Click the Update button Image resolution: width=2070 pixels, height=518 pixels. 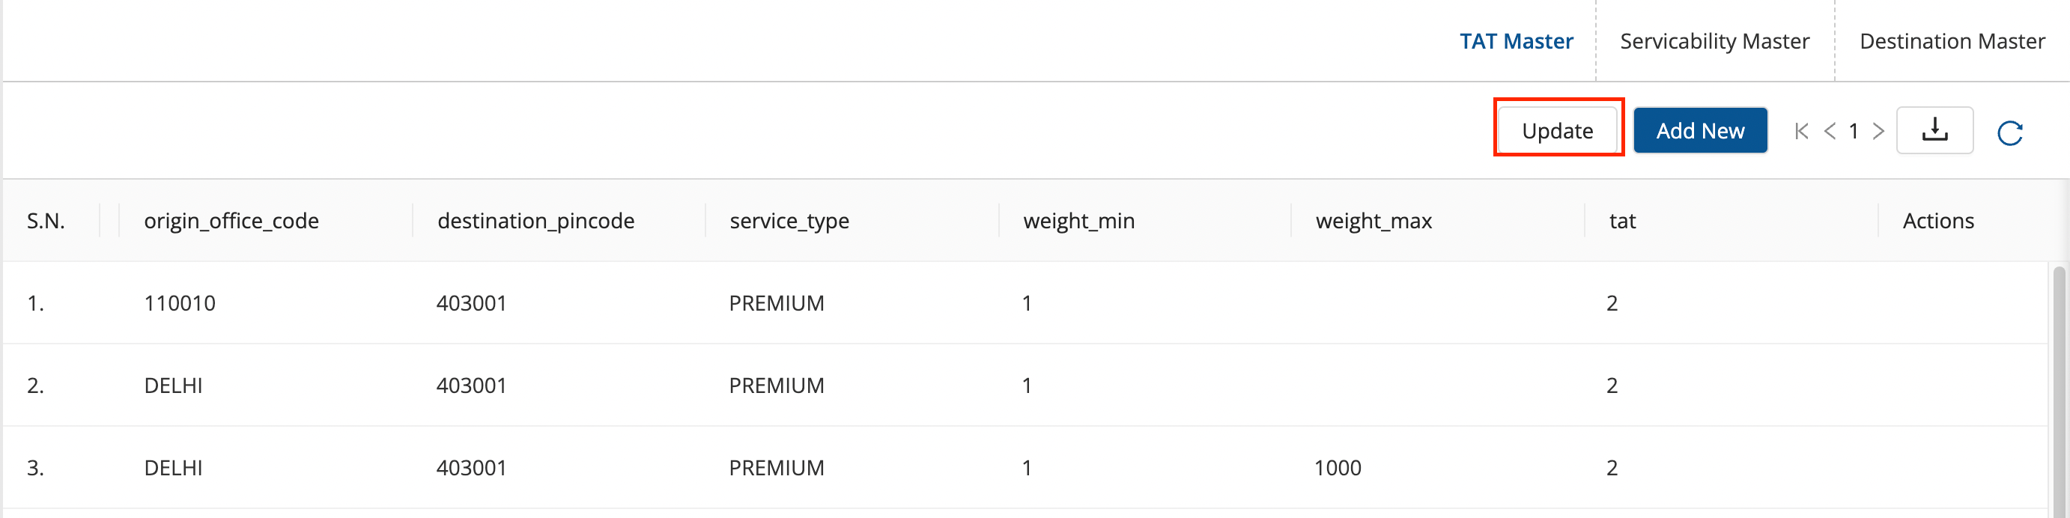point(1556,130)
